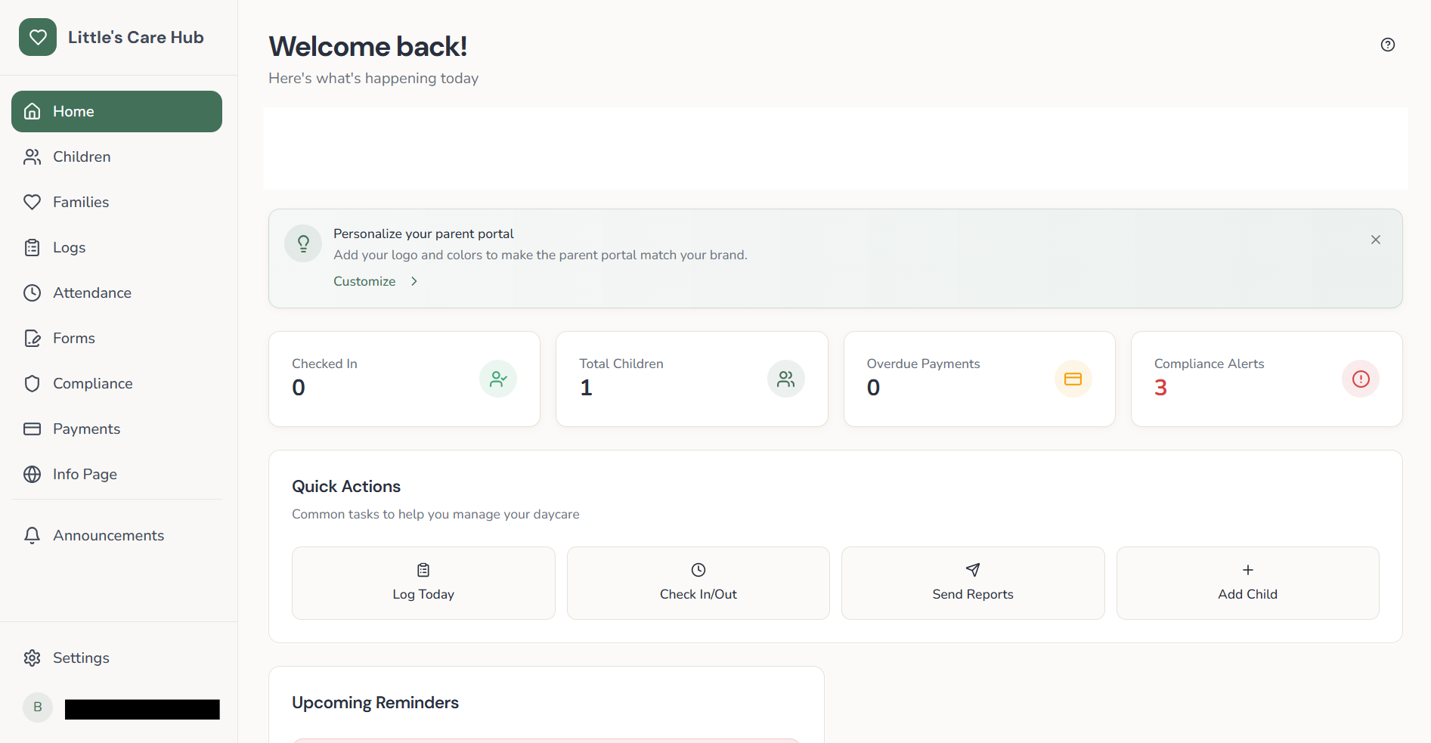This screenshot has height=743, width=1431.
Task: Click the Welcome back! heading
Action: tap(368, 46)
